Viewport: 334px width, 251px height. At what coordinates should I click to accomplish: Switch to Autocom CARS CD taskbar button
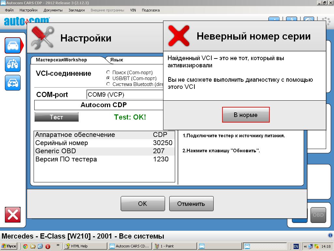click(x=130, y=246)
